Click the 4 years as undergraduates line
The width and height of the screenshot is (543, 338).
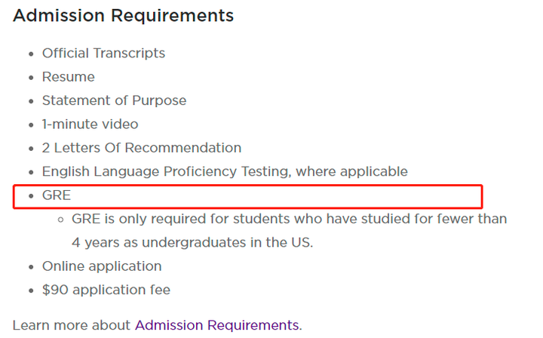click(x=192, y=243)
